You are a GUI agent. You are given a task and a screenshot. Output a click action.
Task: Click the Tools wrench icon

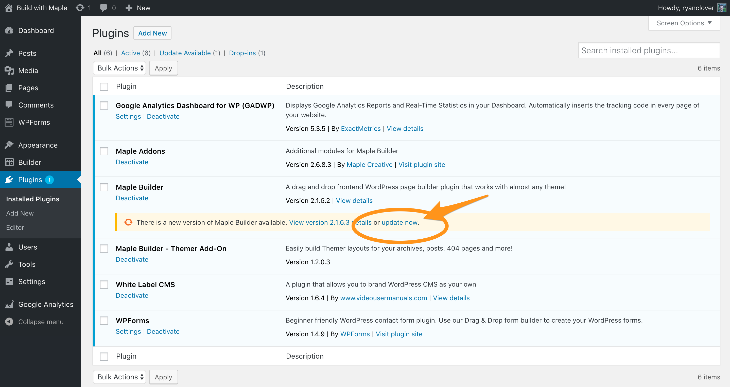pyautogui.click(x=9, y=264)
